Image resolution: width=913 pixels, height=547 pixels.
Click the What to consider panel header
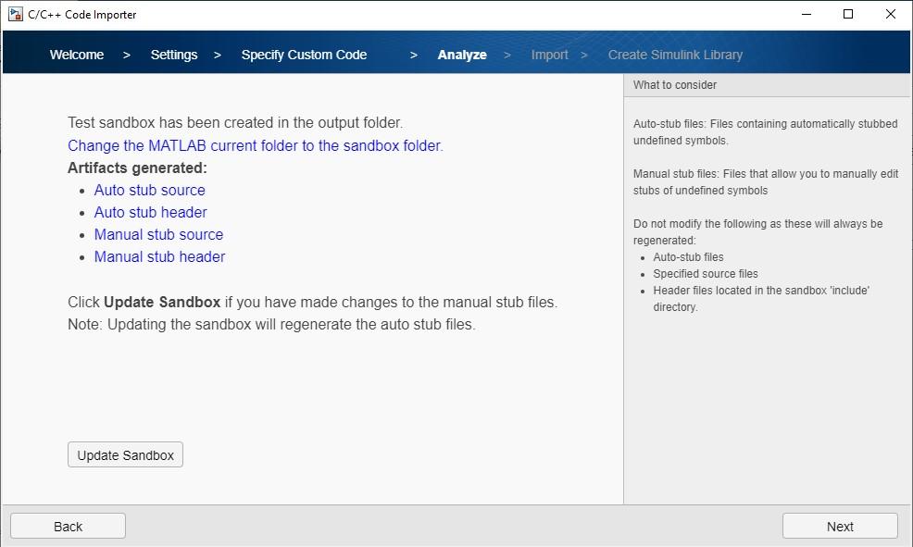[675, 85]
